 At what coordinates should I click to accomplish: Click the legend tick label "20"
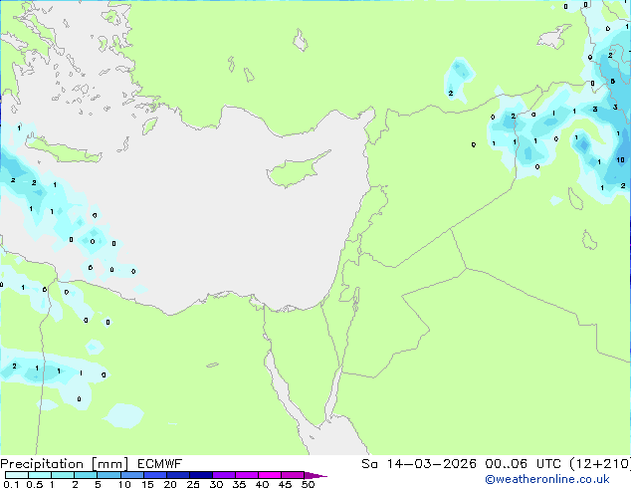170,484
